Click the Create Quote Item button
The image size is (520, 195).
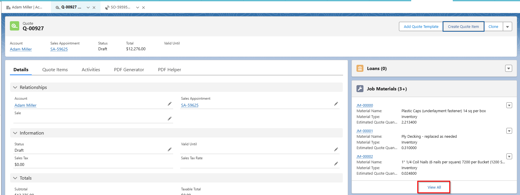point(463,26)
